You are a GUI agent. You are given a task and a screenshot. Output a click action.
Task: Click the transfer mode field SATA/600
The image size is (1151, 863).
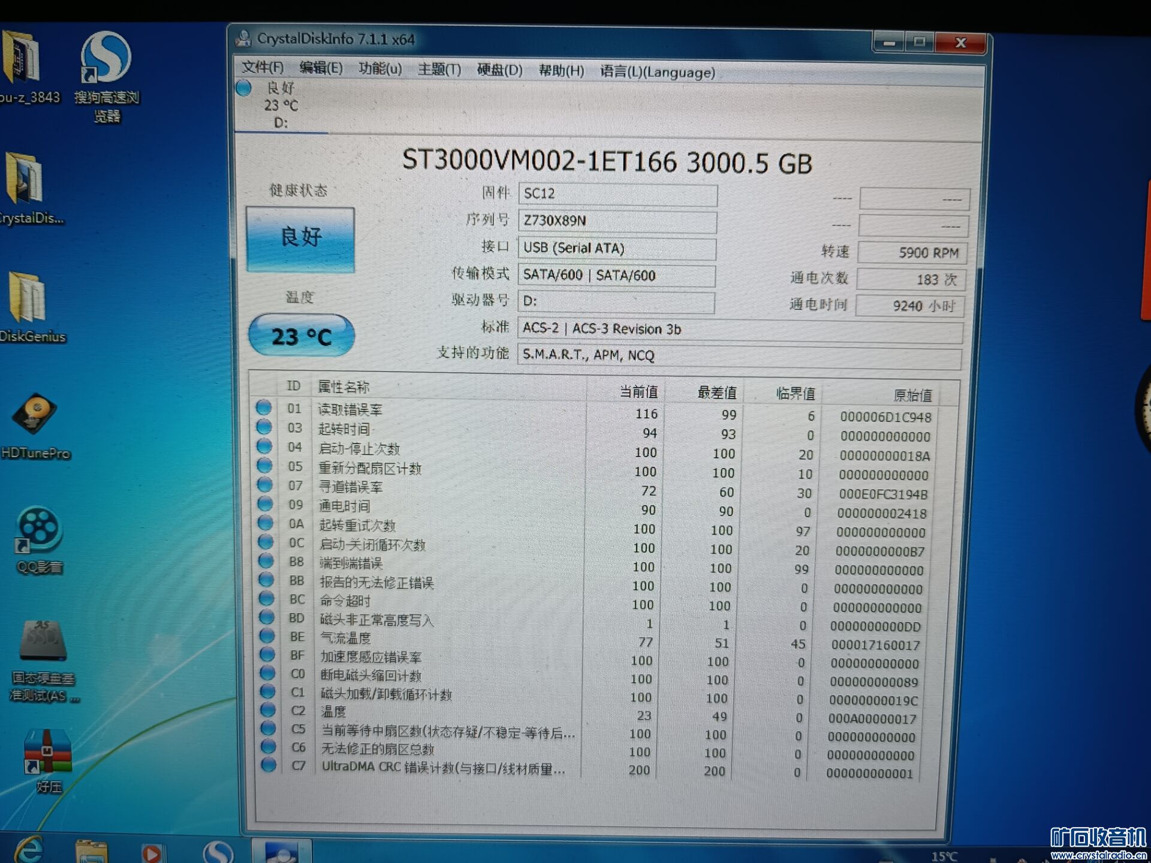click(616, 275)
